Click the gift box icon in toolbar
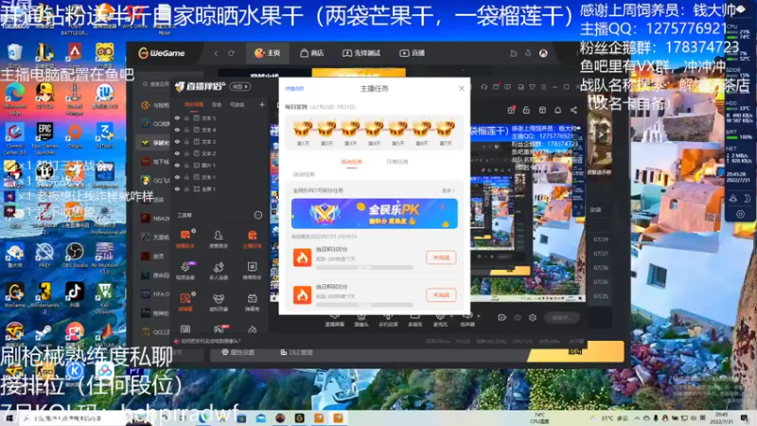 point(511,110)
